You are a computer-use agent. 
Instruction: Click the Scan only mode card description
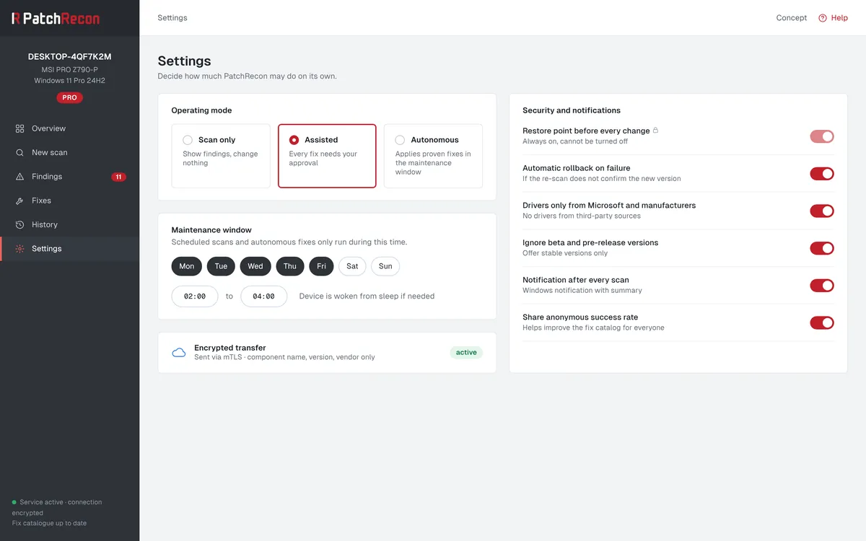[x=220, y=159]
